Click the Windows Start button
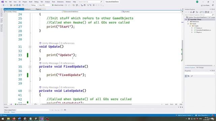This screenshot has height=121, width=216. [3, 119]
